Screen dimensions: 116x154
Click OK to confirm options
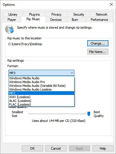point(32,148)
